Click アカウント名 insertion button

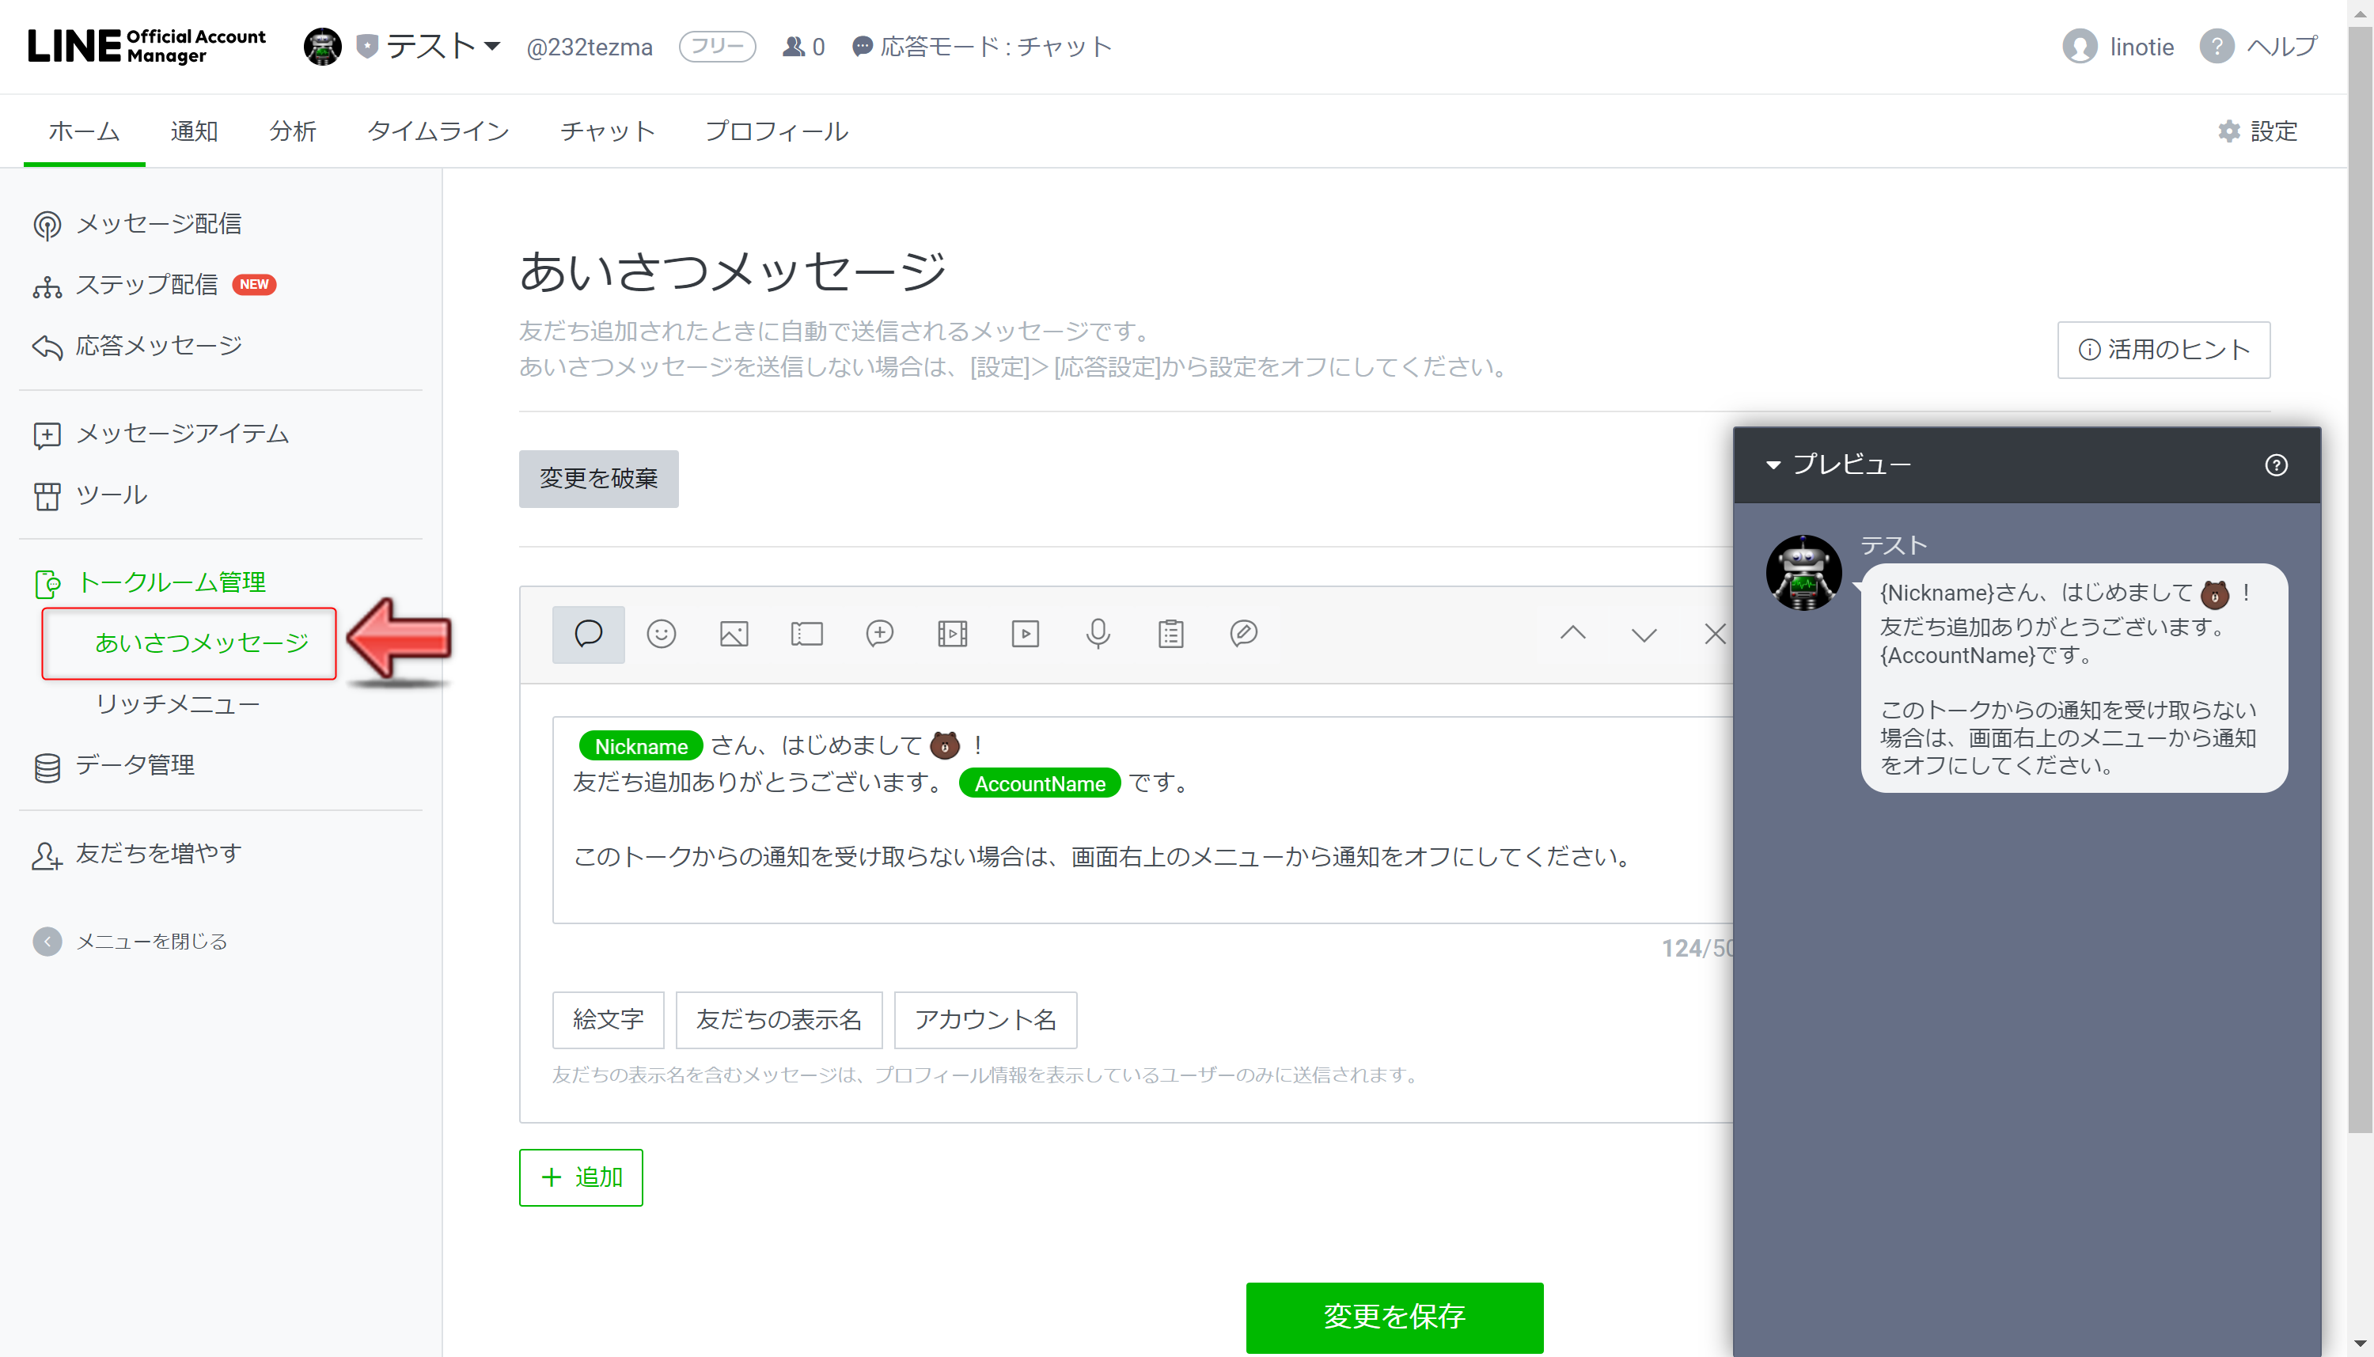[987, 1018]
